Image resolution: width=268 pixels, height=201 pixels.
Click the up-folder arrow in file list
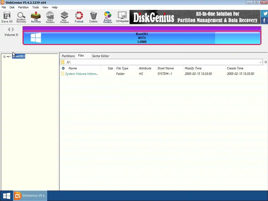(x=63, y=68)
